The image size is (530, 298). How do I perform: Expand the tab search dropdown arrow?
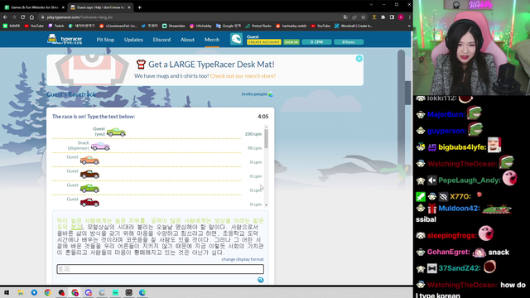(371, 5)
